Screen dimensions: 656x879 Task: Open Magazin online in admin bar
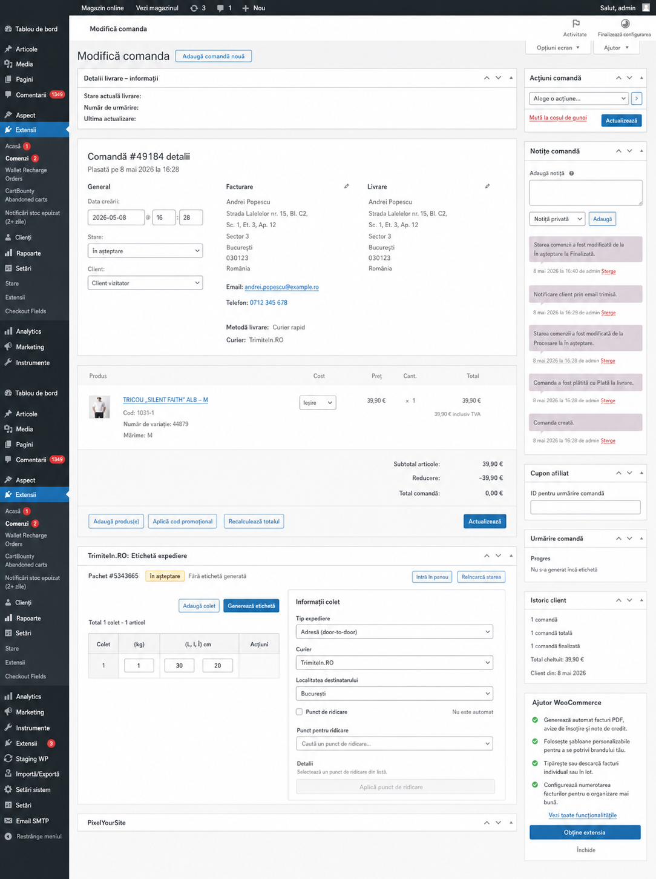point(102,8)
